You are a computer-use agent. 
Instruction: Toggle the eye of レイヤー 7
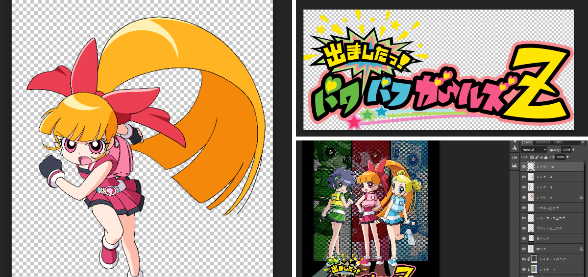[524, 270]
